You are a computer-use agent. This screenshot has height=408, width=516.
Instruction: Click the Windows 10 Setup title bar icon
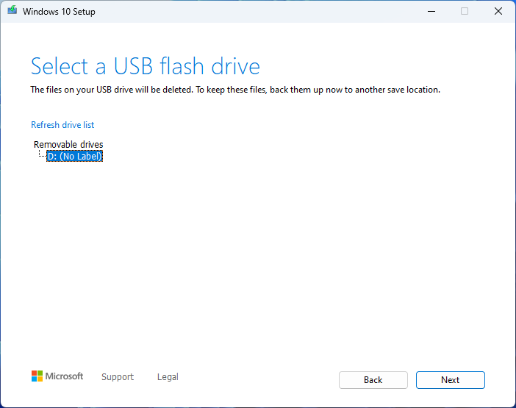[12, 12]
